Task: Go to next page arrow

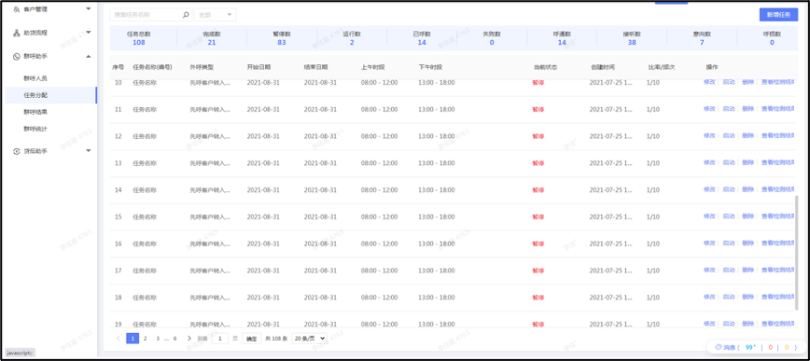Action: click(x=189, y=339)
